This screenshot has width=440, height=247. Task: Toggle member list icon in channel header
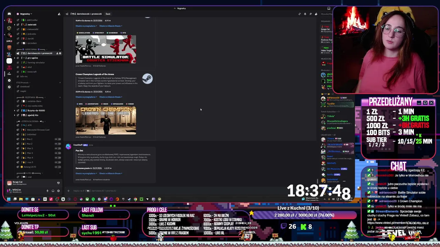coord(316,14)
